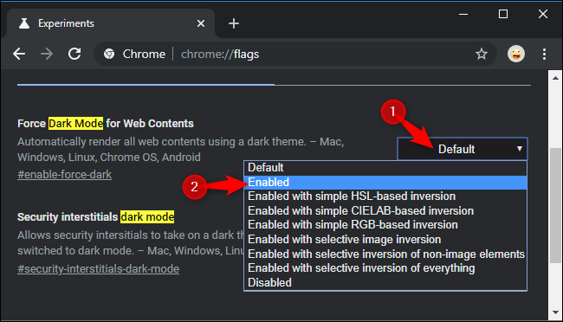This screenshot has width=563, height=322.
Task: Open the Force Dark Mode dropdown
Action: (x=463, y=149)
